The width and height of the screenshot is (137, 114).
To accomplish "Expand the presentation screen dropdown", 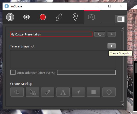I will click(100, 34).
